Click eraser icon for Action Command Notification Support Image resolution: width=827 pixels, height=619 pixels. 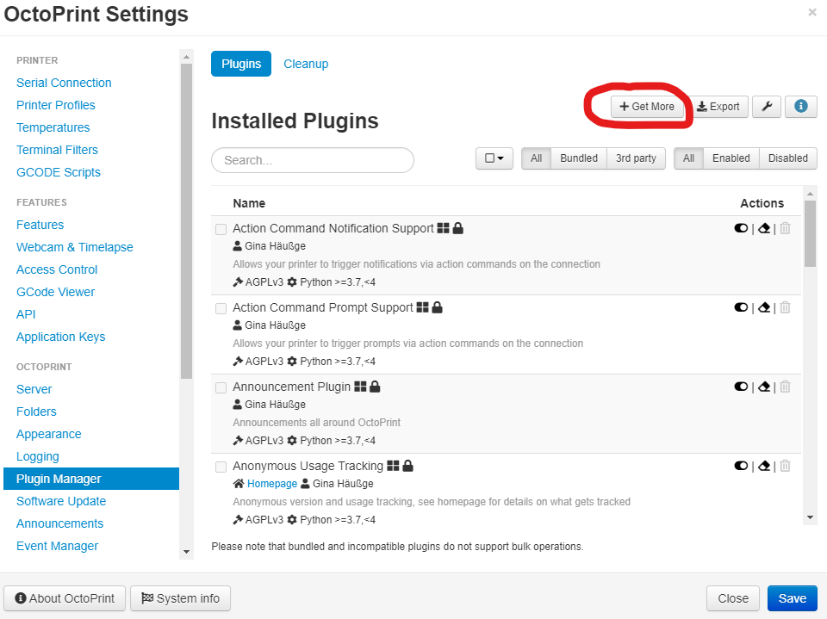pos(763,228)
